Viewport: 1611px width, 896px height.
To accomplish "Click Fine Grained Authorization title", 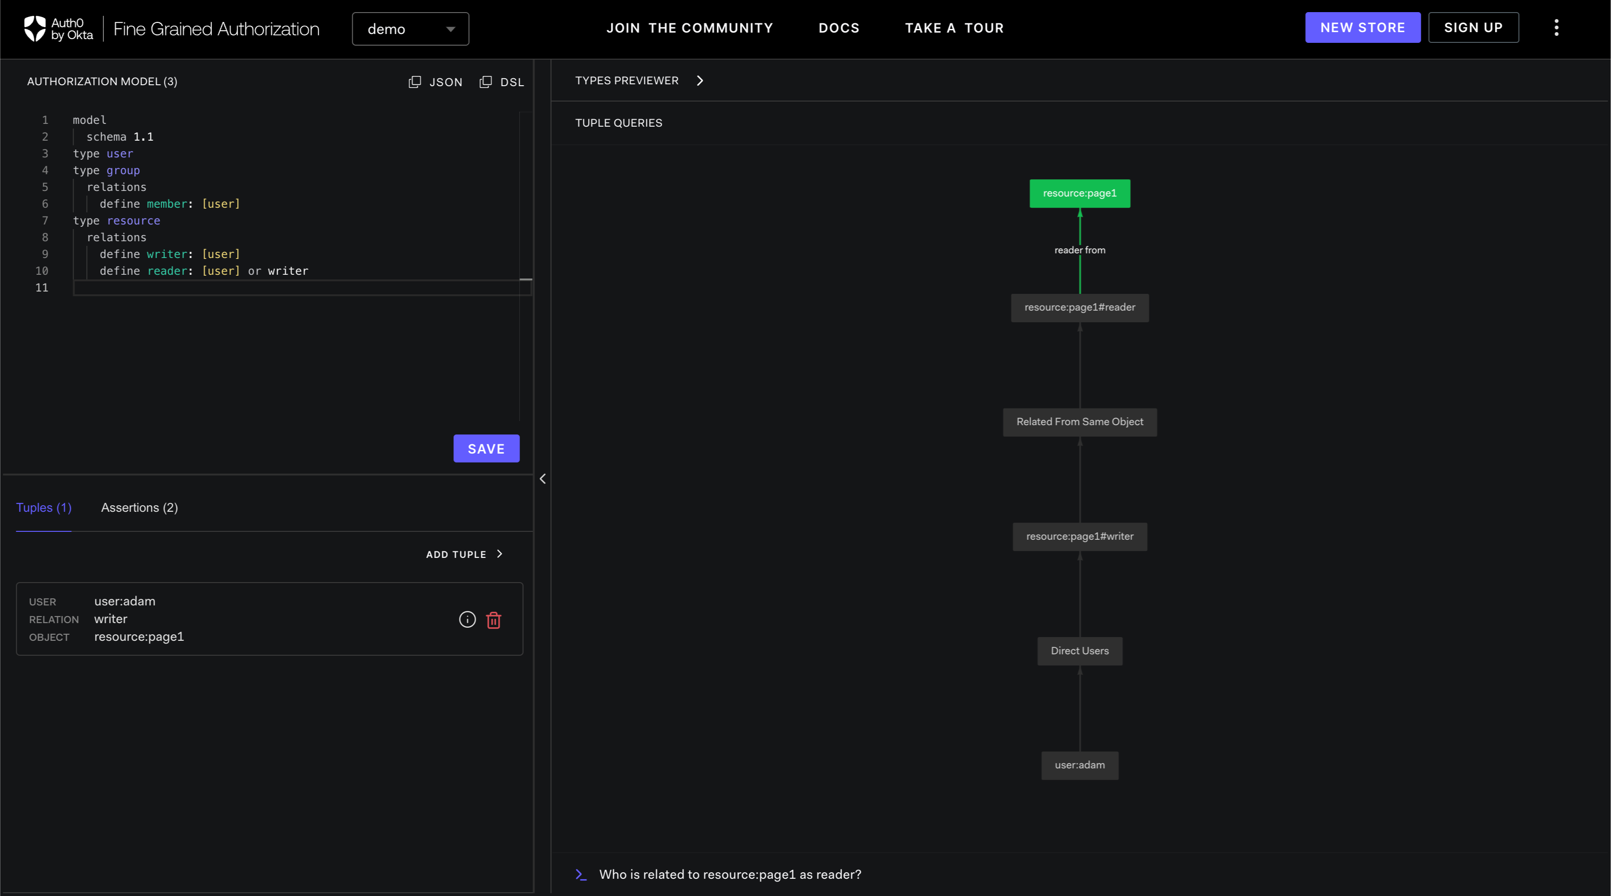I will coord(216,29).
